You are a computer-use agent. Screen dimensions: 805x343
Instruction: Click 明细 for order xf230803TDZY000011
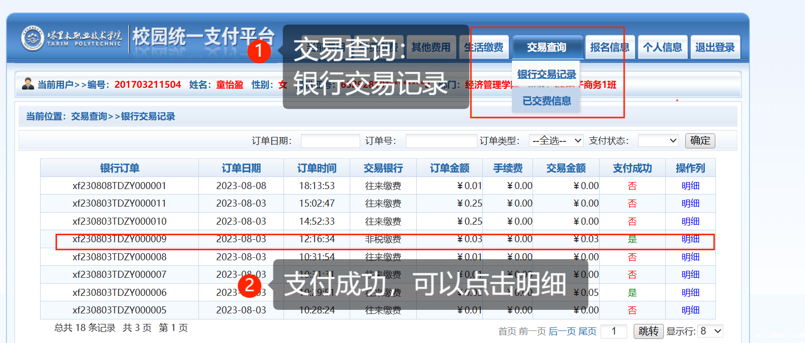(x=690, y=203)
